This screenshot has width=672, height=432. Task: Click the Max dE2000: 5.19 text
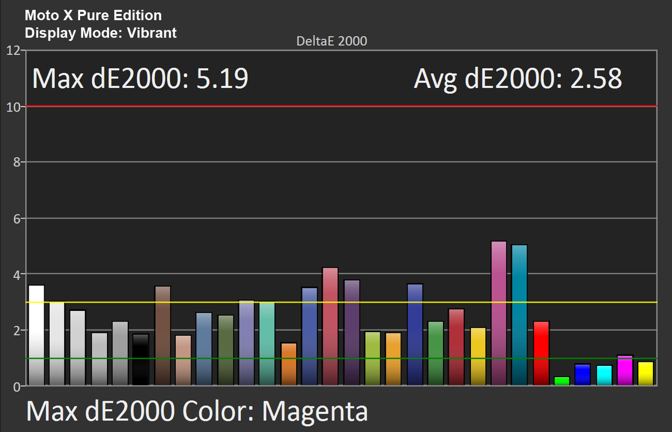pos(140,78)
